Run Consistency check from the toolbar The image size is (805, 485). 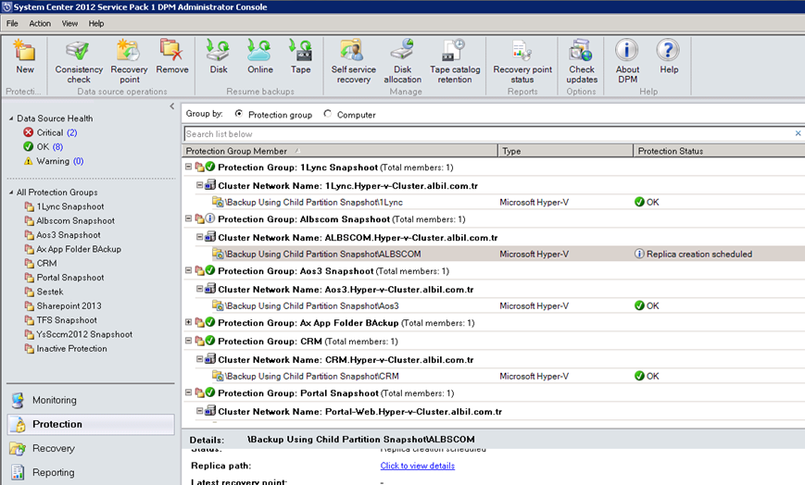tap(79, 62)
